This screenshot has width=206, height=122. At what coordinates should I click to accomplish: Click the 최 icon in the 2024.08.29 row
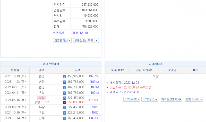[x=64, y=107]
